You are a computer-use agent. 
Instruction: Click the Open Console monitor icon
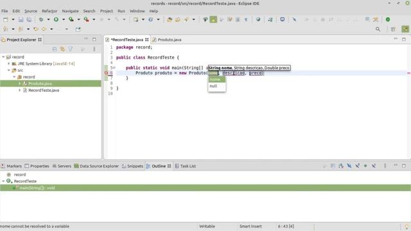pos(283,19)
